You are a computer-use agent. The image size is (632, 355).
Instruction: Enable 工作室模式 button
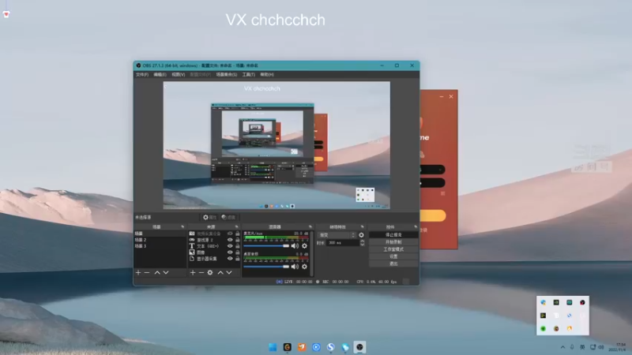point(393,249)
